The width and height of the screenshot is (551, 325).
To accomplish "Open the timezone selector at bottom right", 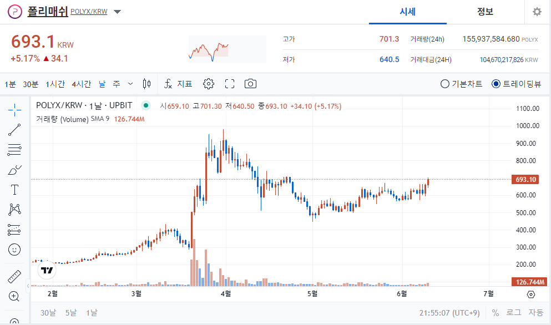I will coord(449,312).
